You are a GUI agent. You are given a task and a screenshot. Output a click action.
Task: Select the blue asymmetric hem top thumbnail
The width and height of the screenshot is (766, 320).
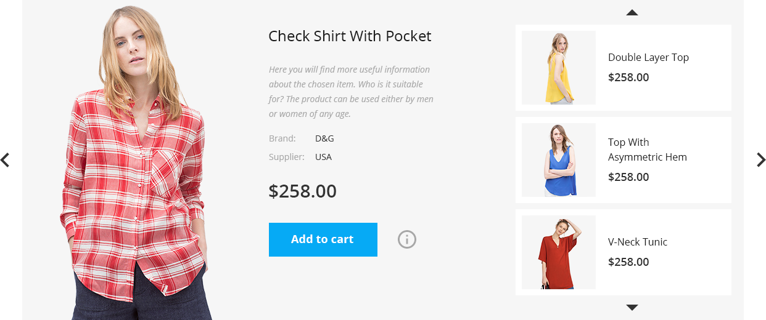point(559,160)
